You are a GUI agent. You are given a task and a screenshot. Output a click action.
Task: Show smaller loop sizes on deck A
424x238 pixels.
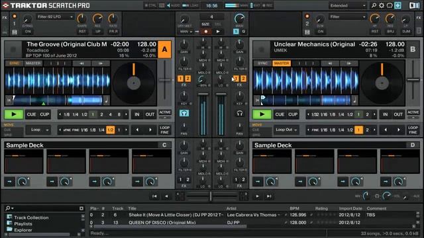tap(60, 114)
